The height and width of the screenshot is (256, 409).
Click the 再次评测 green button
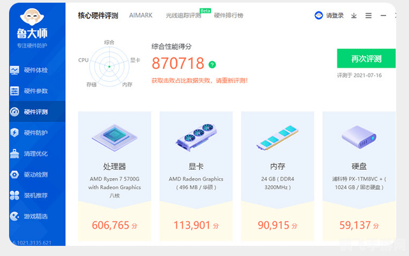coord(366,58)
